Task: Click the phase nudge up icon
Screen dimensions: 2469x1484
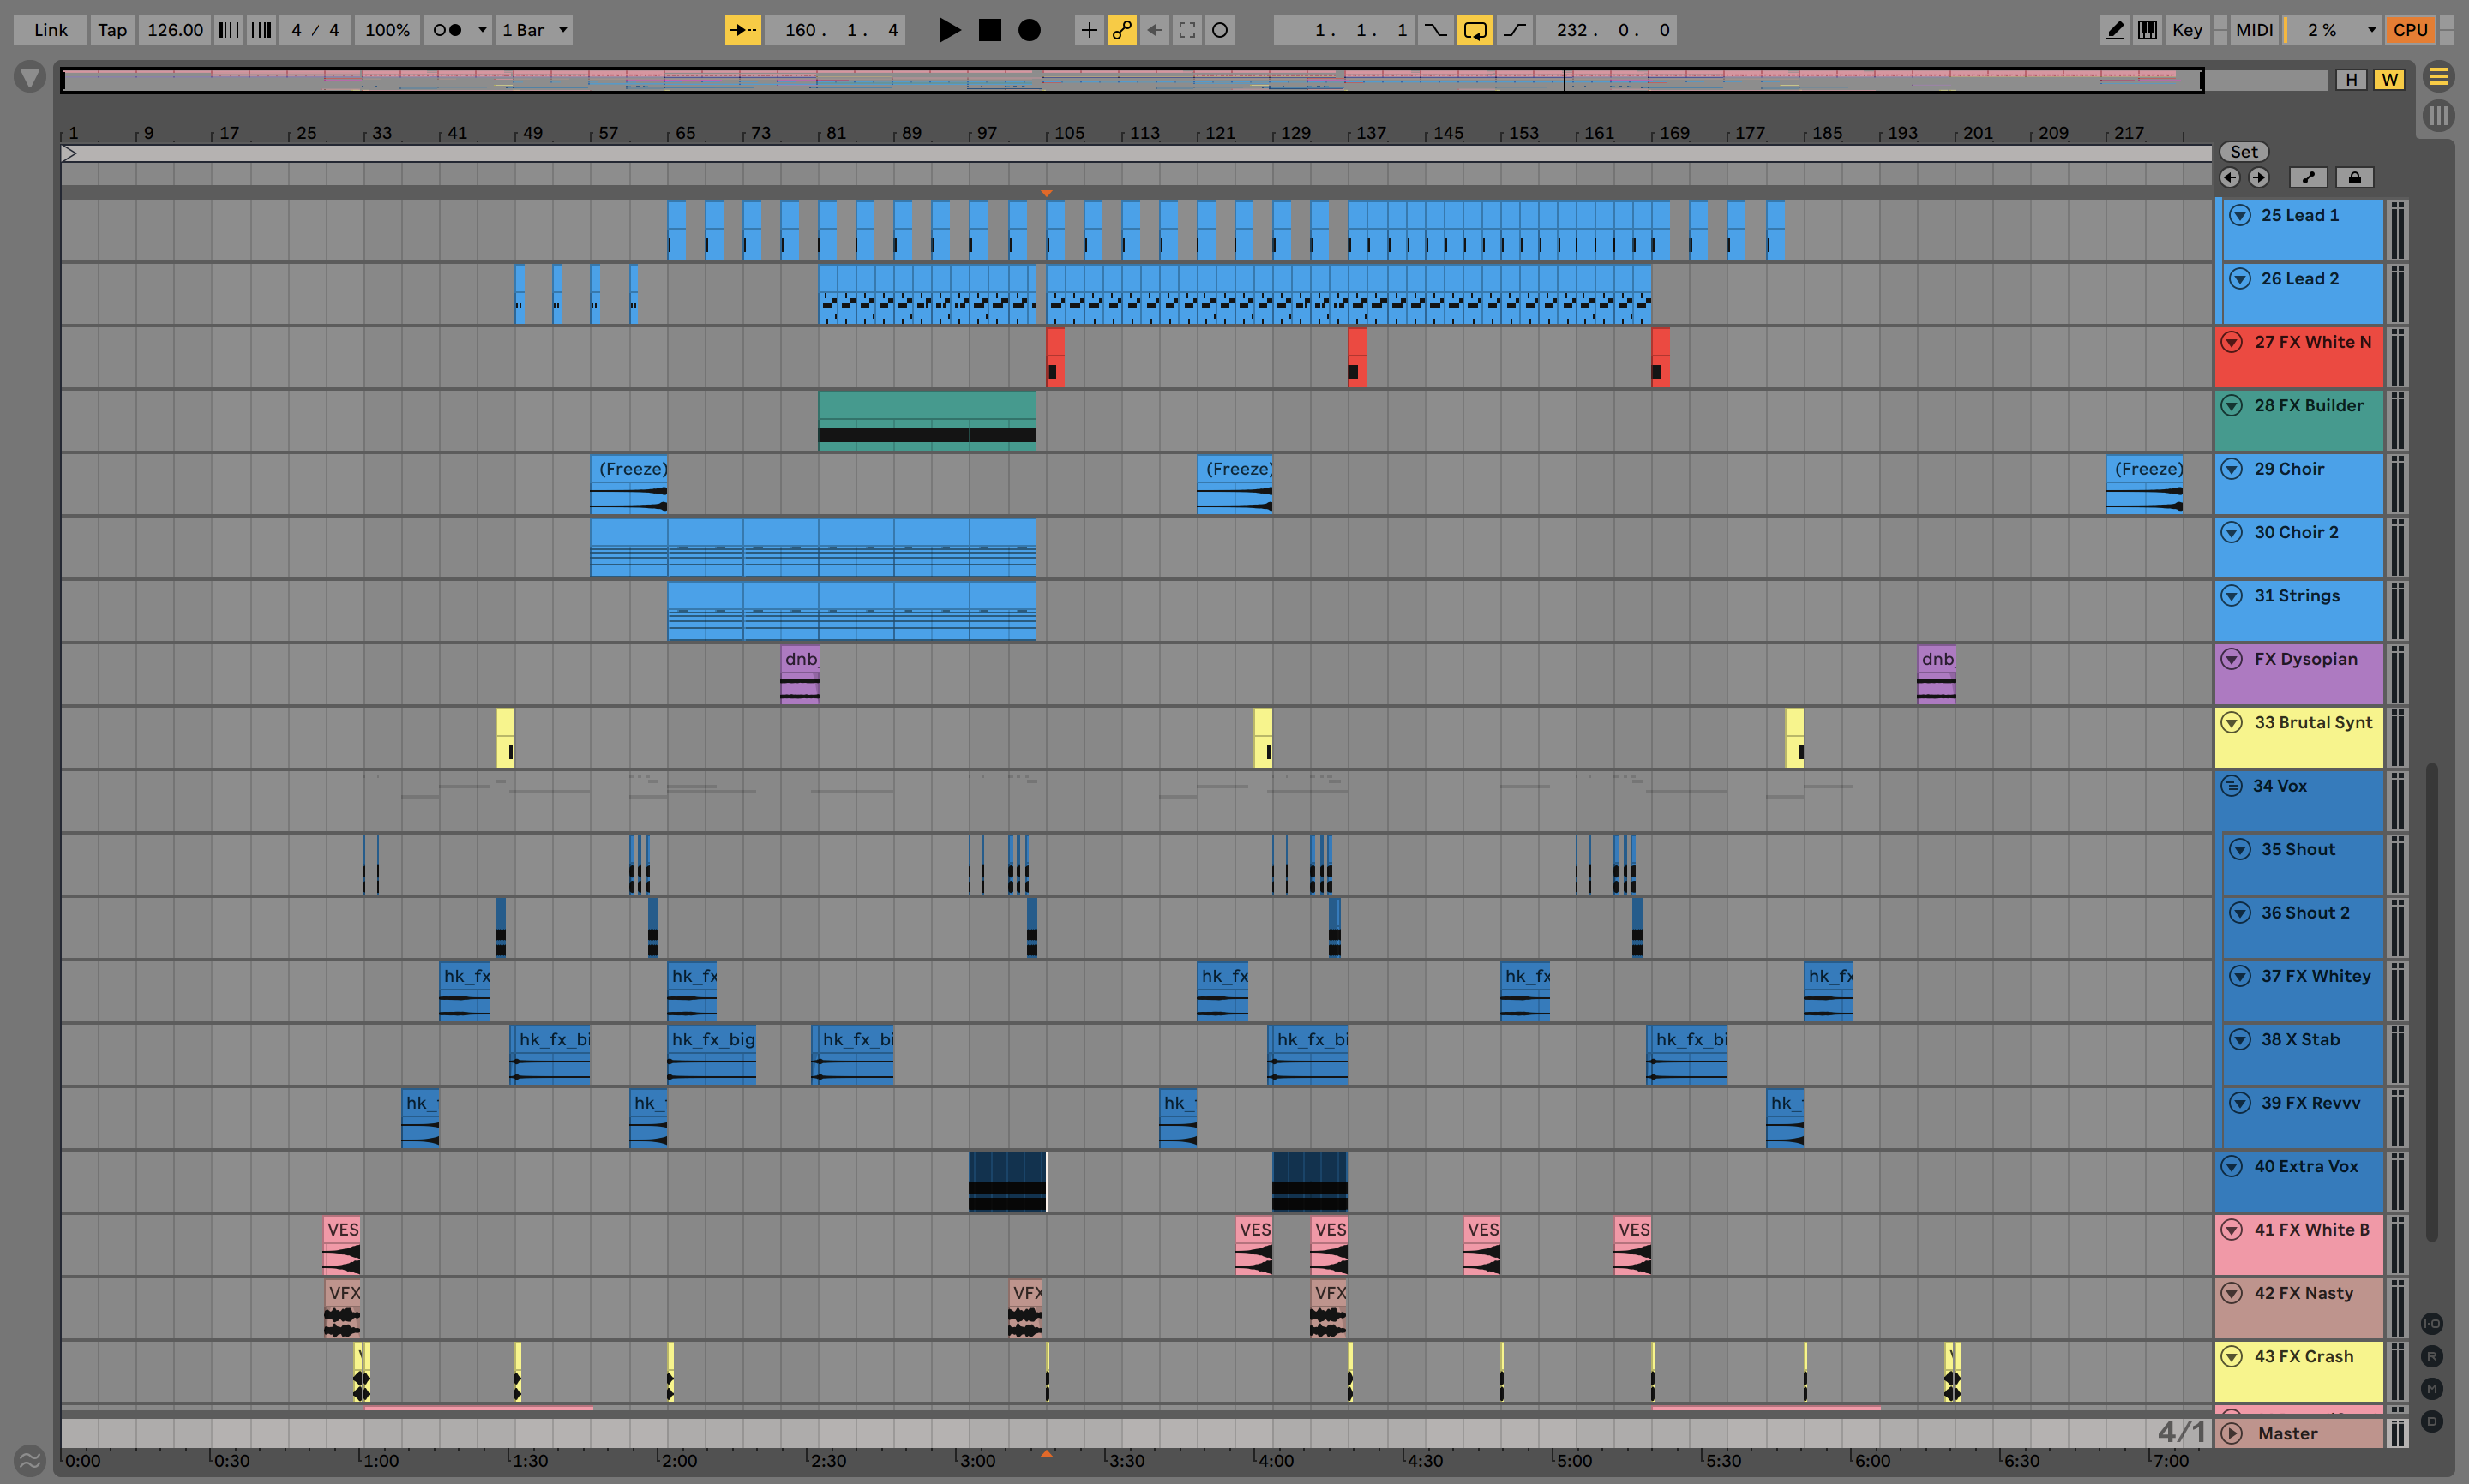Action: [261, 30]
